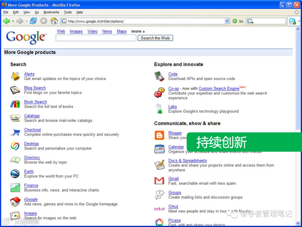Click the Checkout shopping cart icon
Viewport: 302px width, 227px height.
15,132
